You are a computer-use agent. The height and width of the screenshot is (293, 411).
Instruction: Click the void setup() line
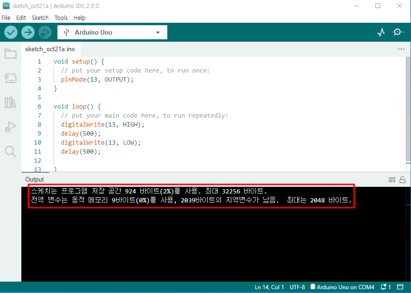click(x=79, y=62)
